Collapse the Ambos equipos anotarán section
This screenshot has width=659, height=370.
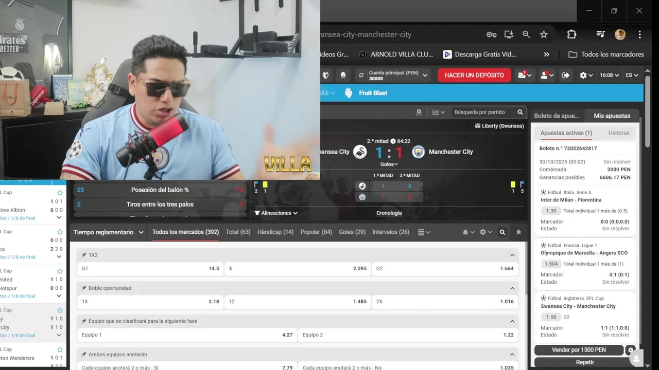click(512, 354)
